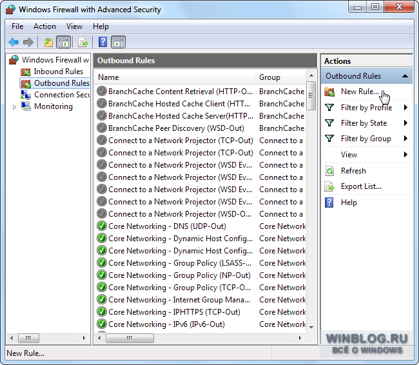
Task: Click rules list vertical scrollbar thumb
Action: coord(311,95)
